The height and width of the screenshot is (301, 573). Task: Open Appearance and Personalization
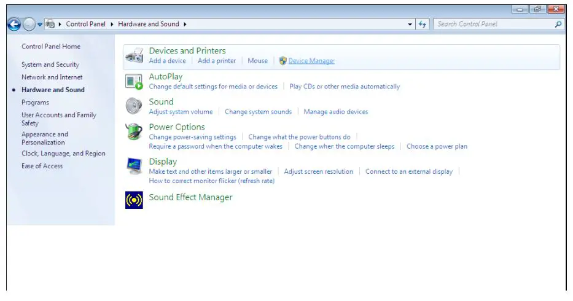[x=45, y=138]
